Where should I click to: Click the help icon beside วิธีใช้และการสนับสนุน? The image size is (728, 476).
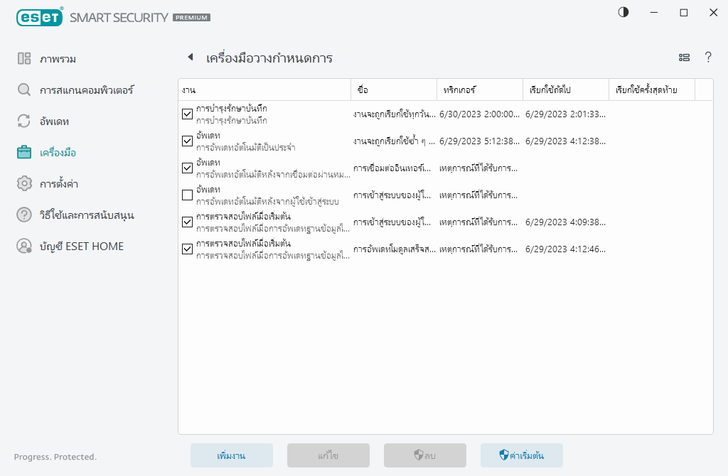tap(24, 215)
